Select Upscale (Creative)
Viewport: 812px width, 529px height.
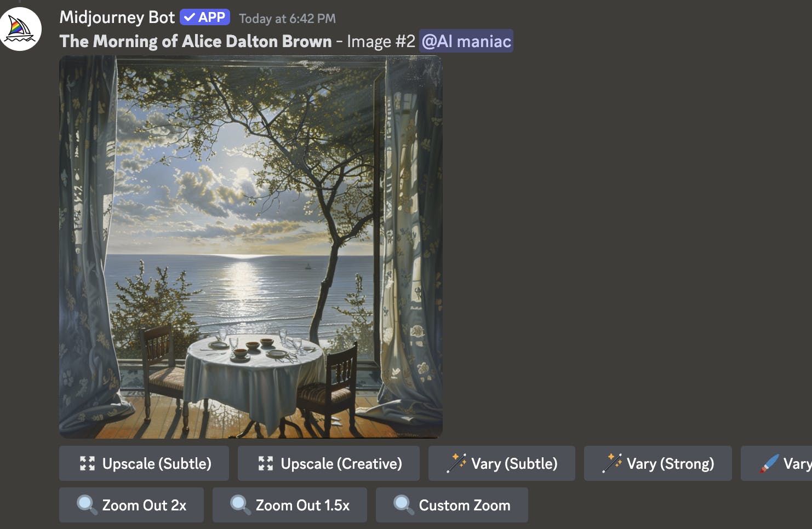click(x=329, y=463)
